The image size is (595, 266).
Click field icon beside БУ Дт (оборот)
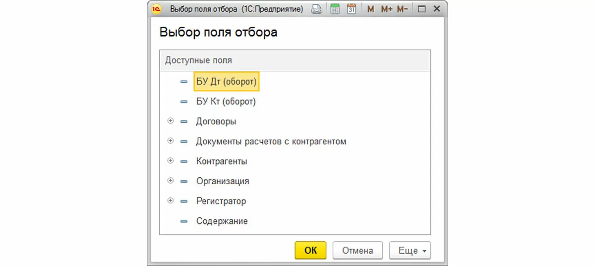pos(184,82)
